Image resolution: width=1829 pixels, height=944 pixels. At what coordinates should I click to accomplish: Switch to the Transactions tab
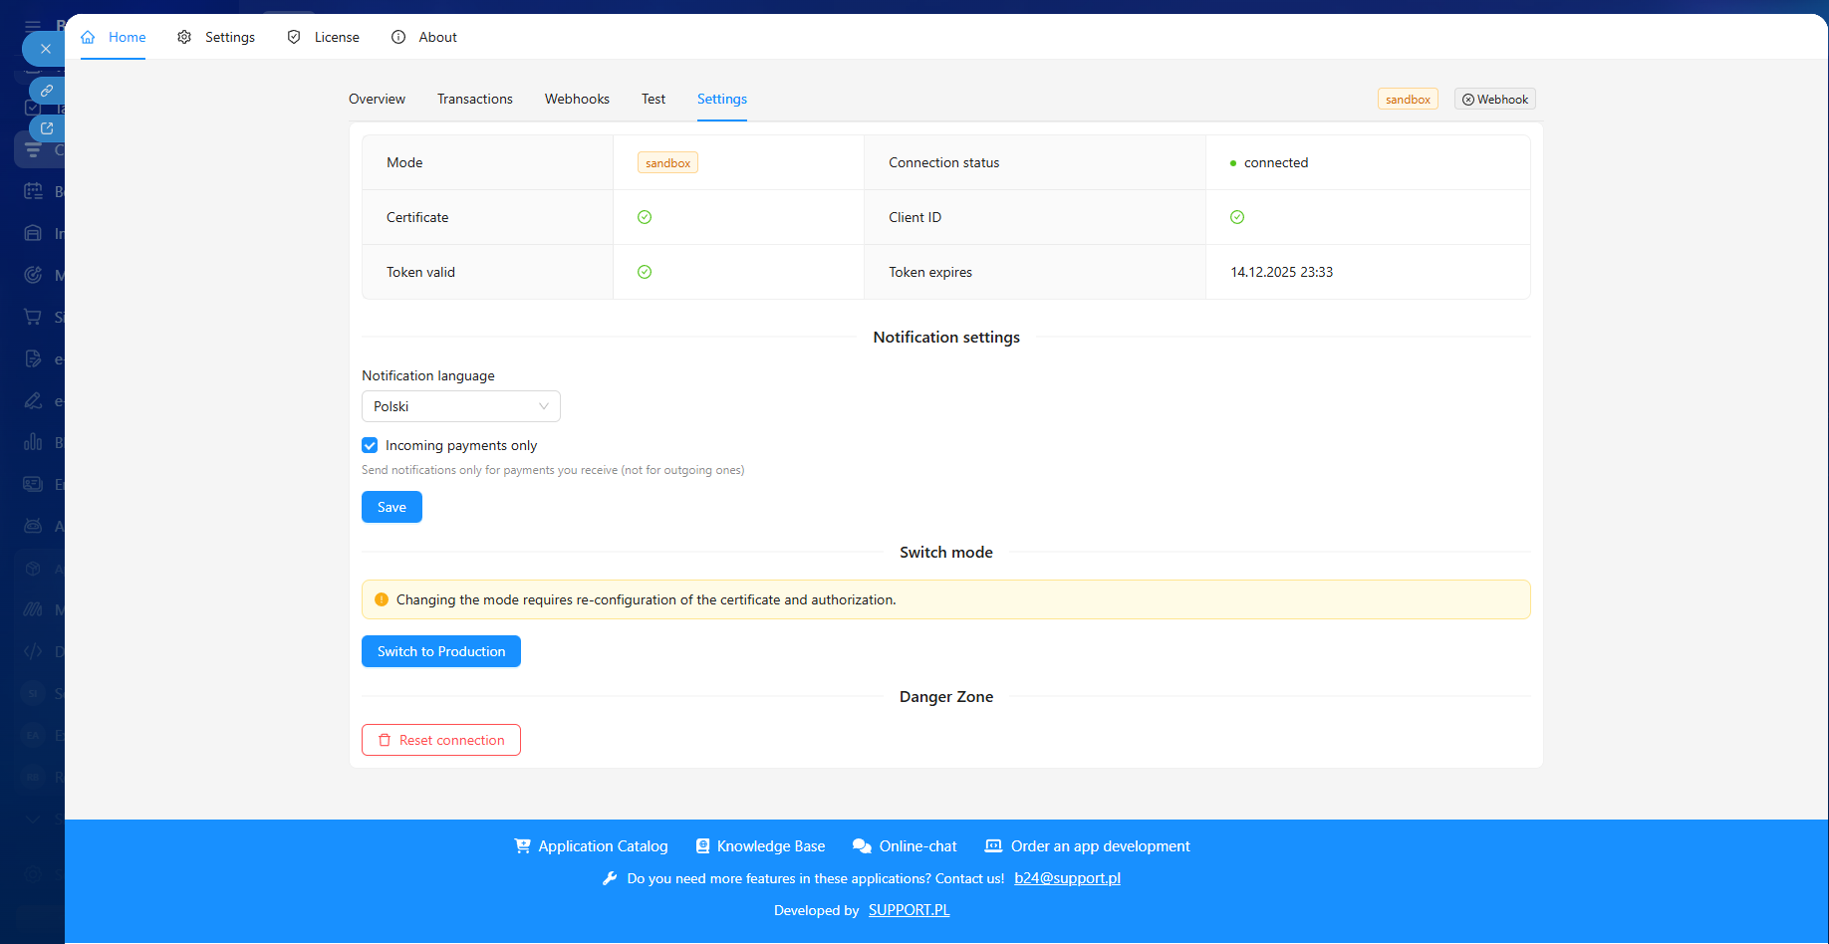coord(474,100)
